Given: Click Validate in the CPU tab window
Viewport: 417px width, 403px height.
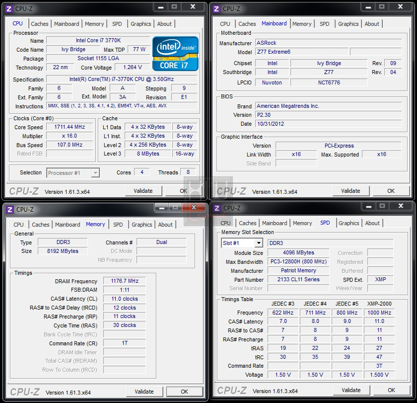Looking at the screenshot, I should tap(143, 191).
